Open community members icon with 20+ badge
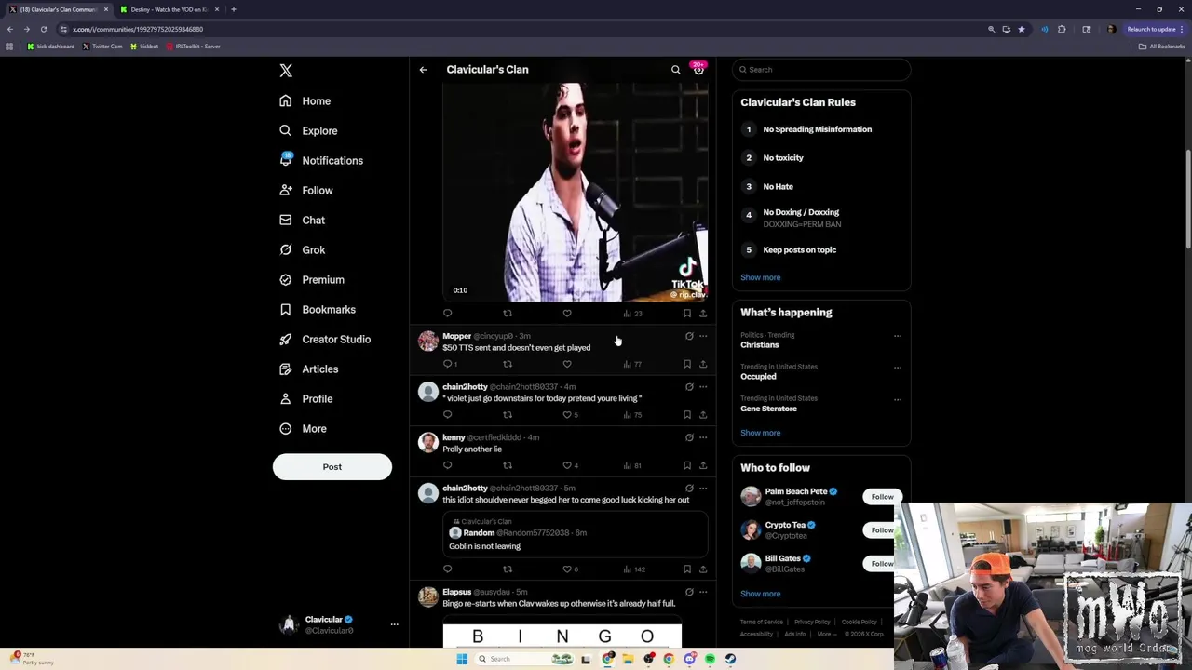 point(698,69)
